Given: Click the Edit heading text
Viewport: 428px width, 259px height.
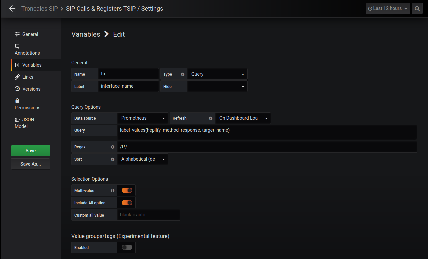Looking at the screenshot, I should pos(119,34).
